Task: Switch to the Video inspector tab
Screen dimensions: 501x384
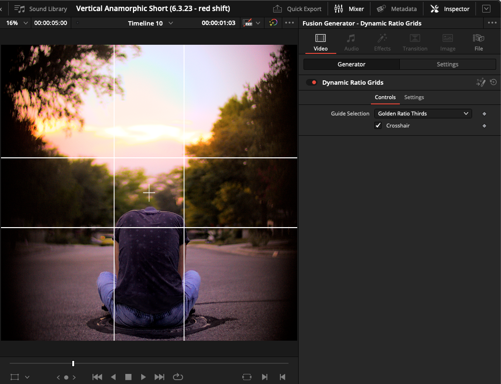Action: (x=320, y=43)
